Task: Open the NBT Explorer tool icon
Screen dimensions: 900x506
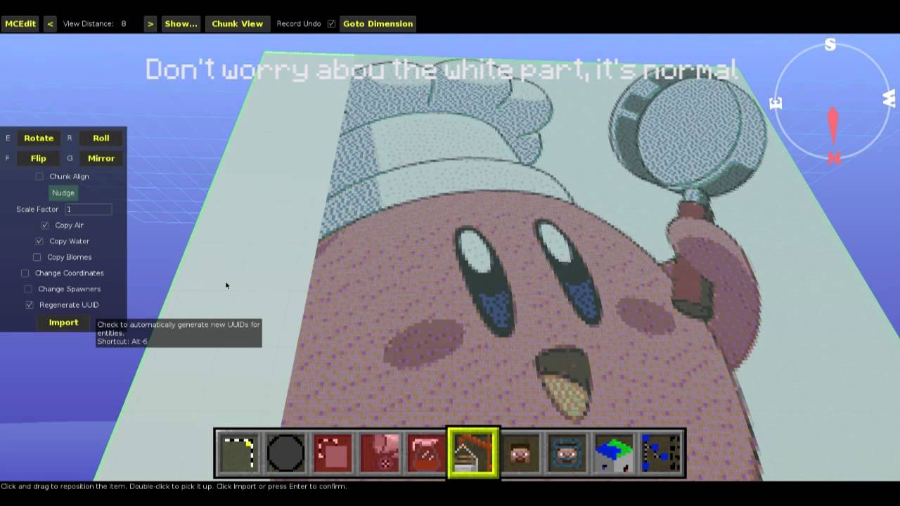Action: click(x=661, y=453)
